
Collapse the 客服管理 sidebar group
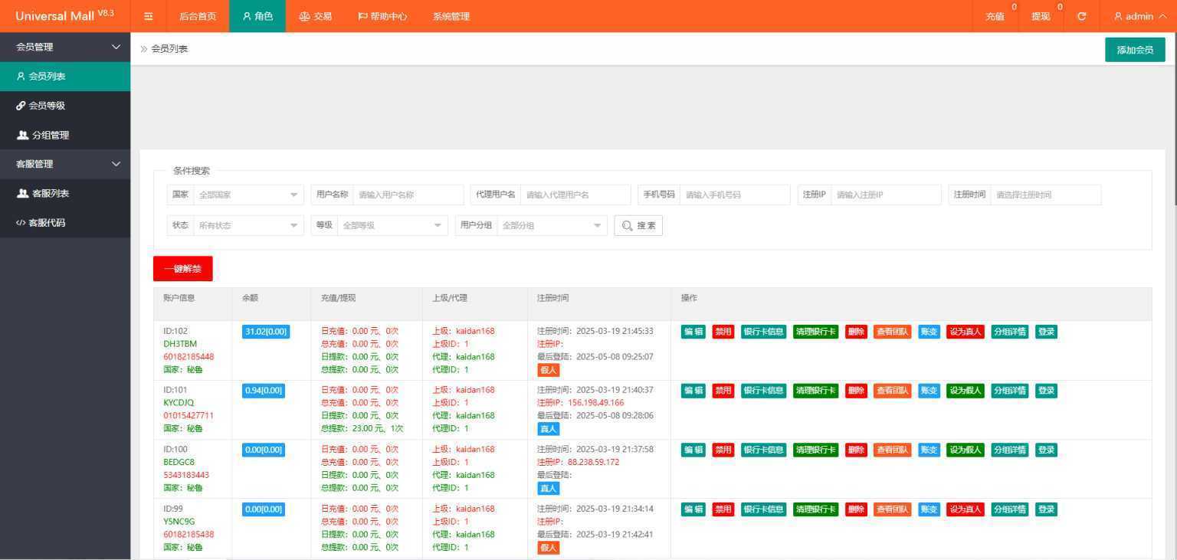65,164
